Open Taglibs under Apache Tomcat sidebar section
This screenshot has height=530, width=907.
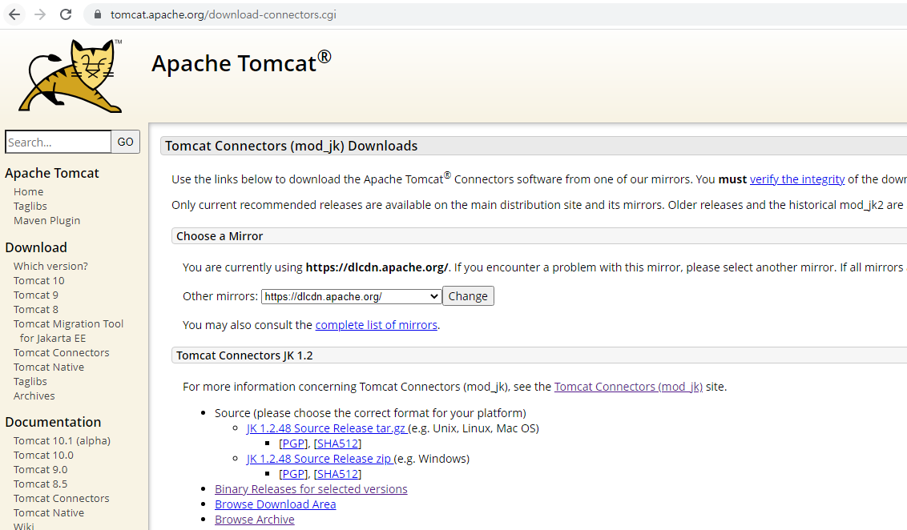[30, 206]
